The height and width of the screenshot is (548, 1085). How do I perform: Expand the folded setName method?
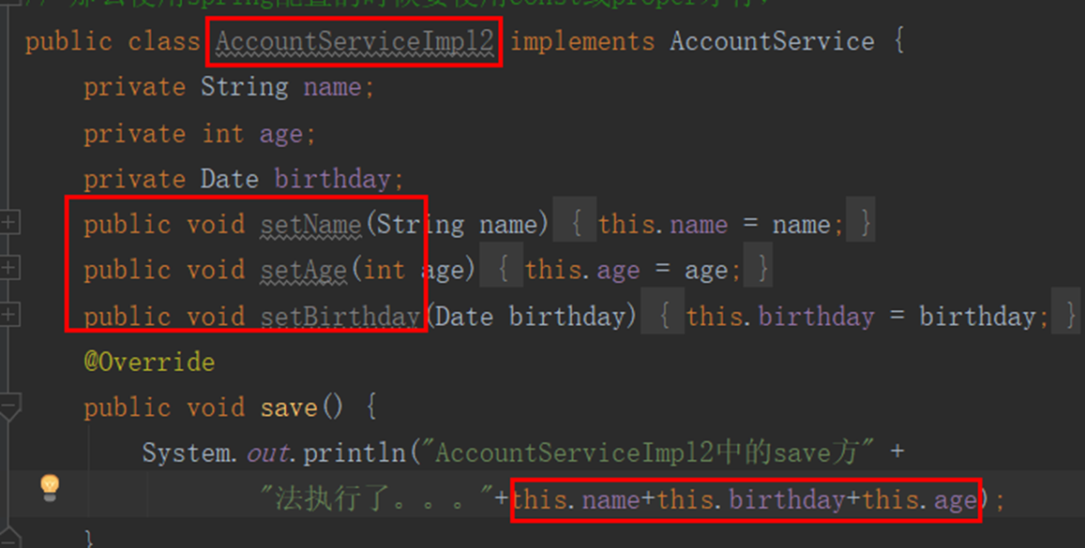click(x=8, y=223)
